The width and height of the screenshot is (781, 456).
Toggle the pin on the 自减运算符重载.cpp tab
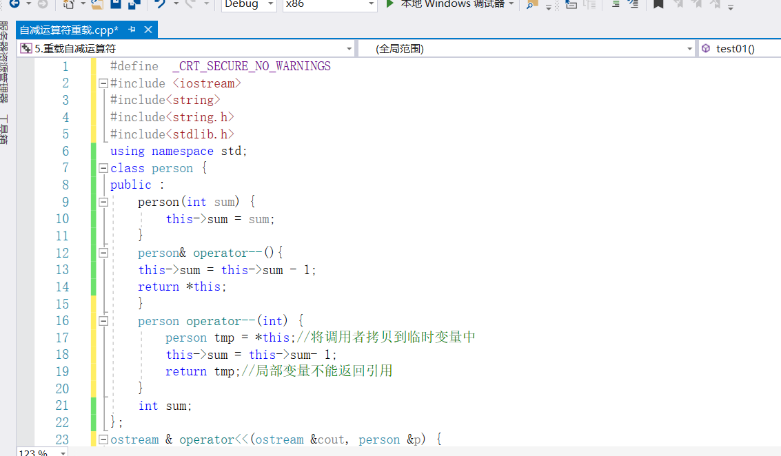132,30
